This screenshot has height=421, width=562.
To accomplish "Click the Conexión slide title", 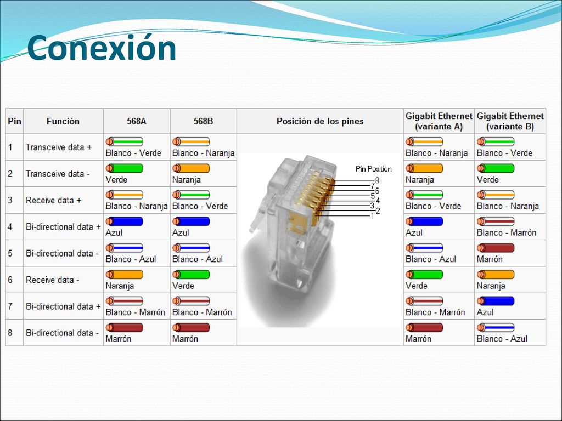I will tap(102, 48).
